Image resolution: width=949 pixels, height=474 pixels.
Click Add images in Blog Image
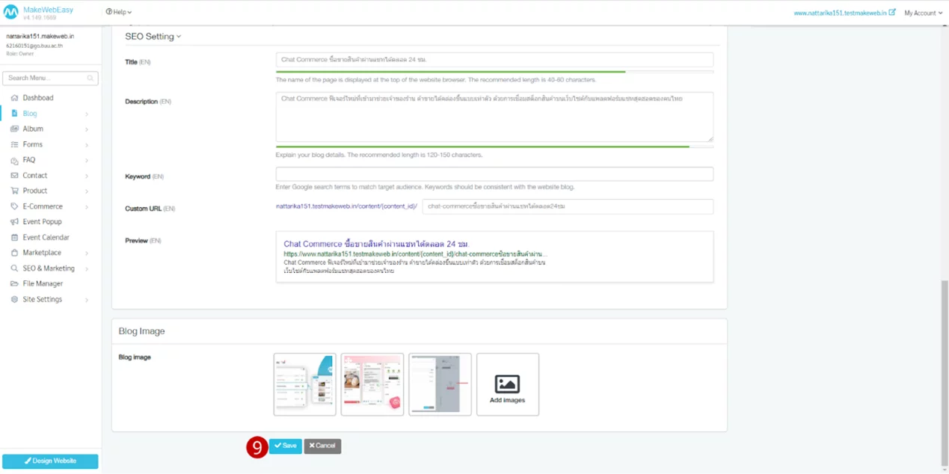point(508,384)
